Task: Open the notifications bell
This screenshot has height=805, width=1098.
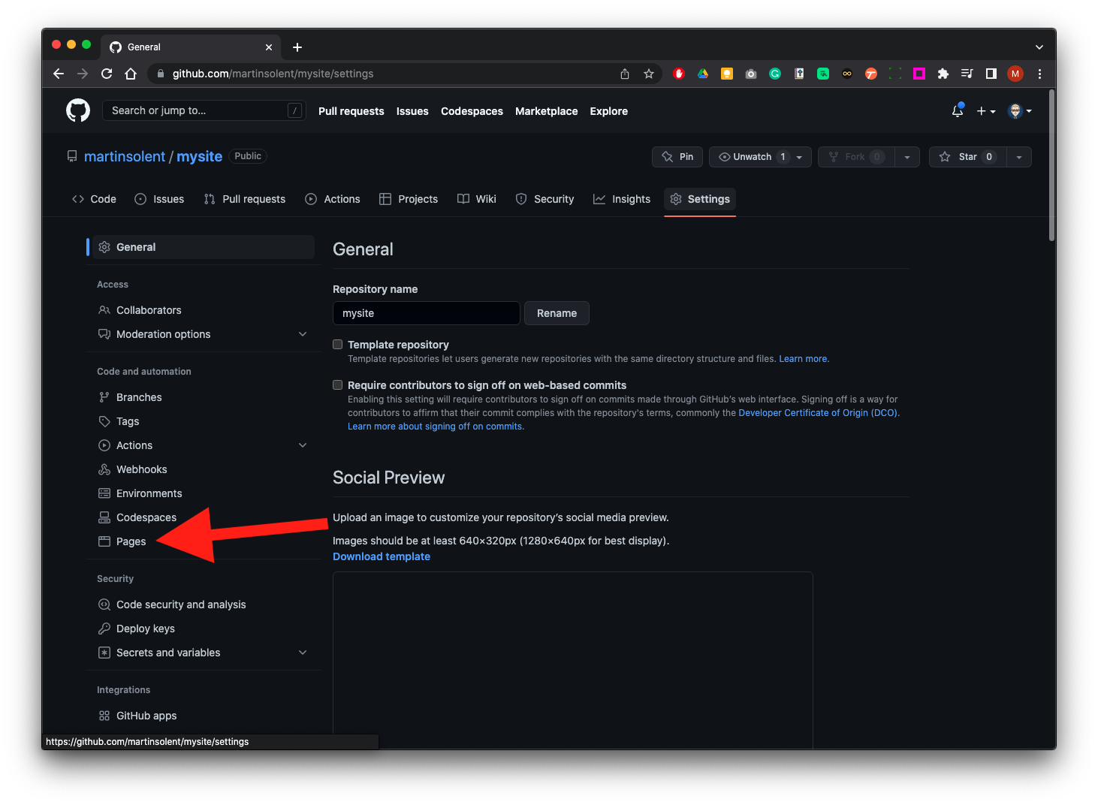Action: click(x=957, y=111)
